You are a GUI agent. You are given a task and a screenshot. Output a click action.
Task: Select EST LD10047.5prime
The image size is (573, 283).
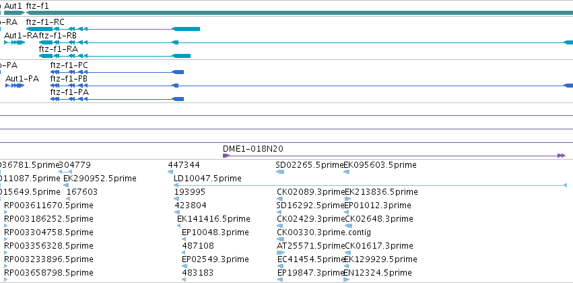(207, 179)
